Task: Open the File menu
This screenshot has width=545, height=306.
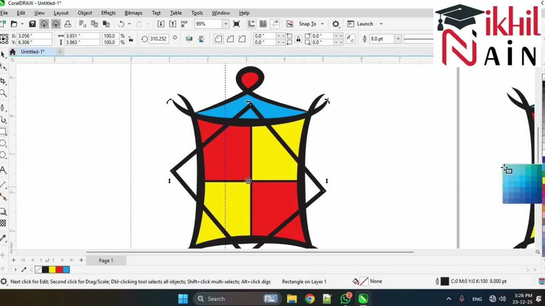Action: (x=4, y=13)
